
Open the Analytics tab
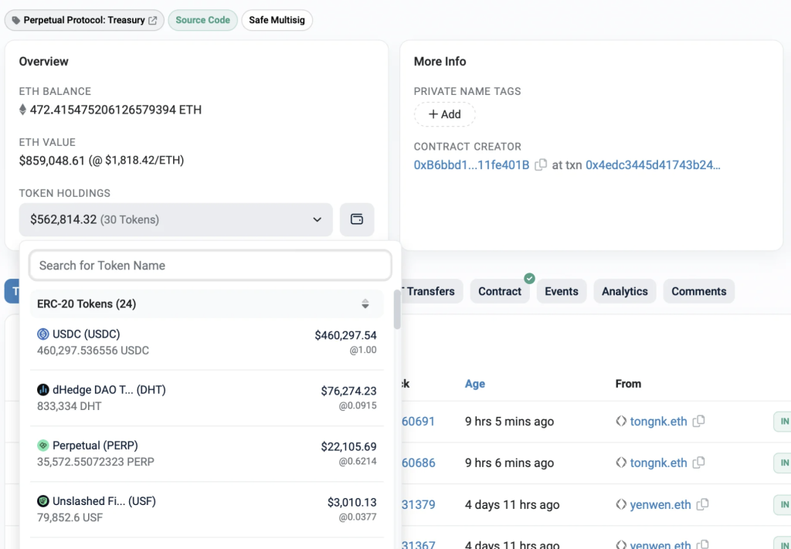click(x=624, y=291)
